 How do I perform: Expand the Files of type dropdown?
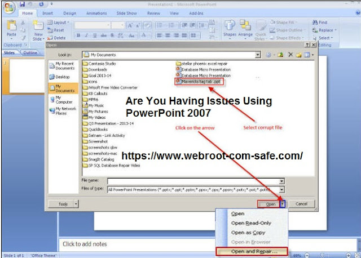click(282, 190)
